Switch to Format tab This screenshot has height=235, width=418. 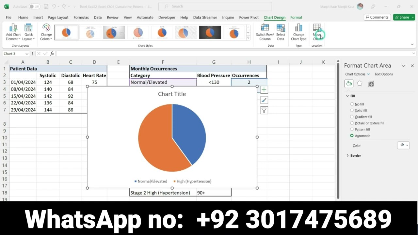(296, 17)
